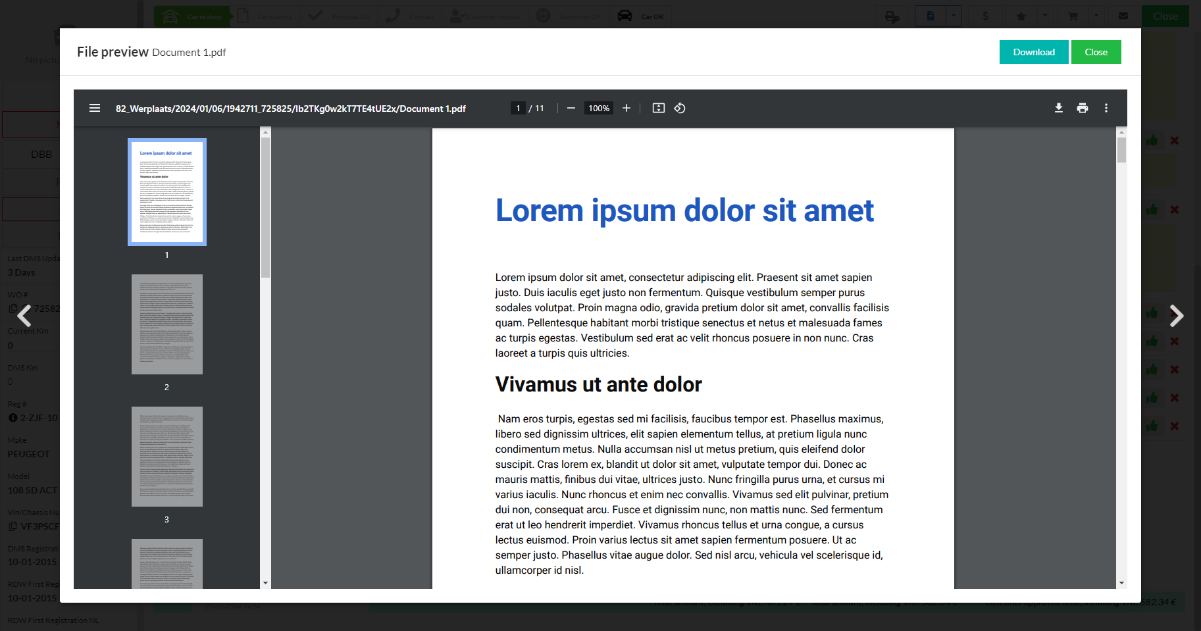Viewport: 1201px width, 631px height.
Task: Click the zoom in plus icon
Action: click(626, 108)
